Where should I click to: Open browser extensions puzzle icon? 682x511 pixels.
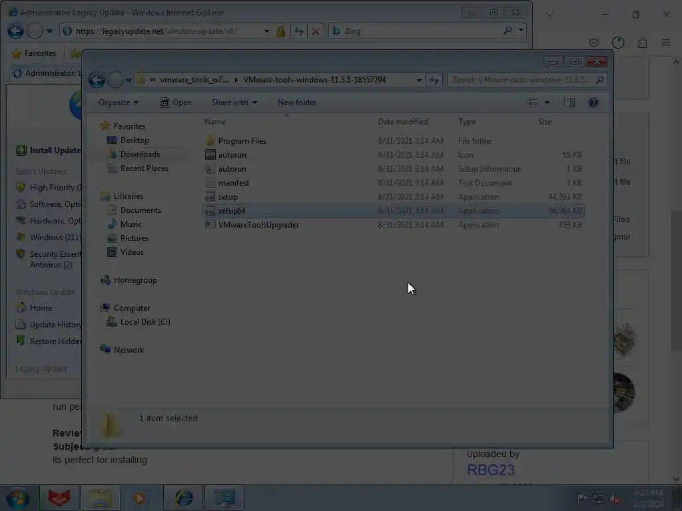pos(642,43)
